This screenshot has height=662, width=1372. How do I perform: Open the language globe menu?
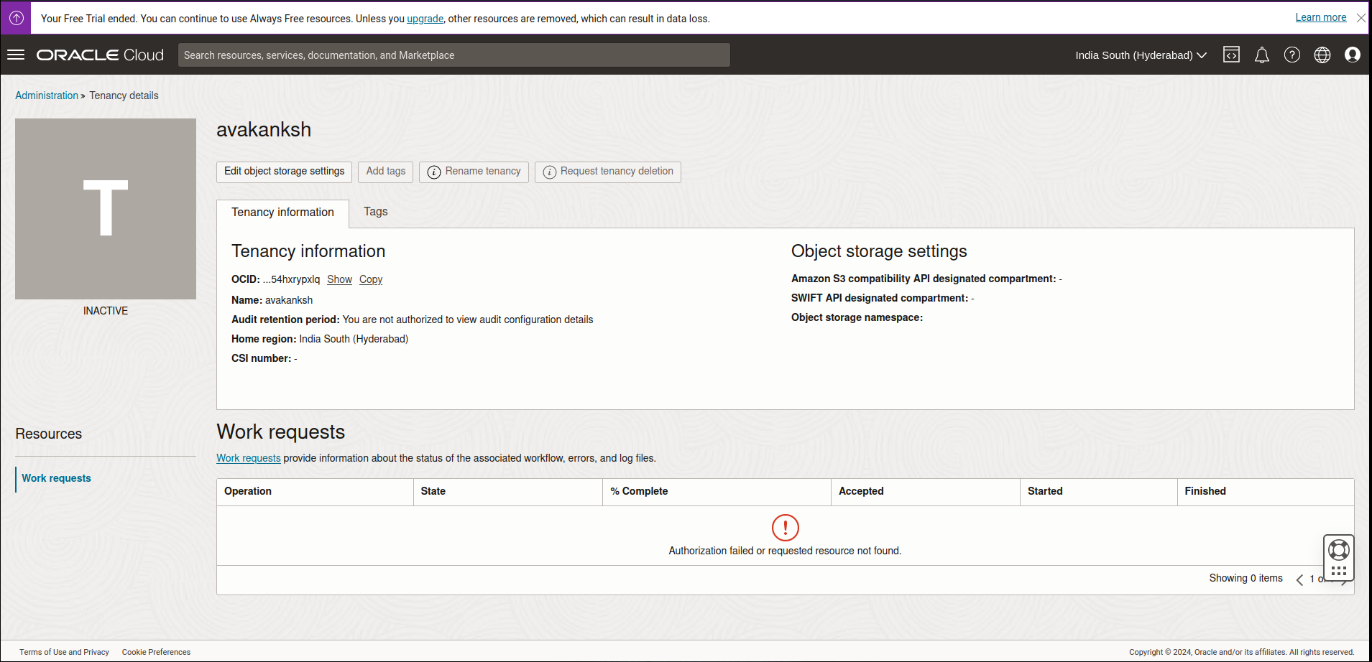(x=1322, y=55)
